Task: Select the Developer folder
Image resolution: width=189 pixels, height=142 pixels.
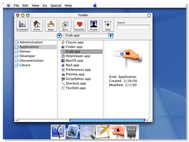Action: point(36,56)
